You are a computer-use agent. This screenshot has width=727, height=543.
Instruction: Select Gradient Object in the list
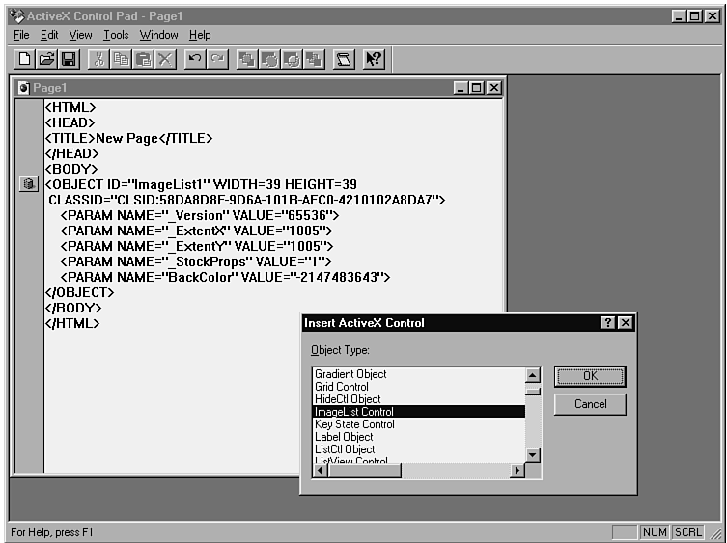[x=350, y=374]
